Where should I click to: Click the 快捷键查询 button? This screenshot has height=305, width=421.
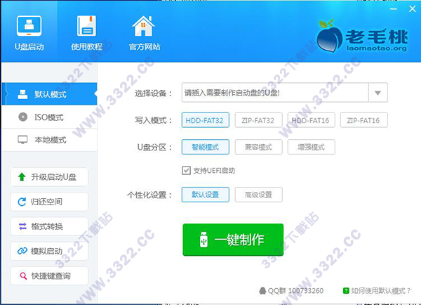(49, 276)
